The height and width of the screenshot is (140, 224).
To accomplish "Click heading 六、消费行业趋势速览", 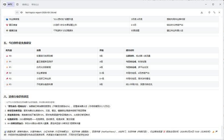I will tap(16, 97).
